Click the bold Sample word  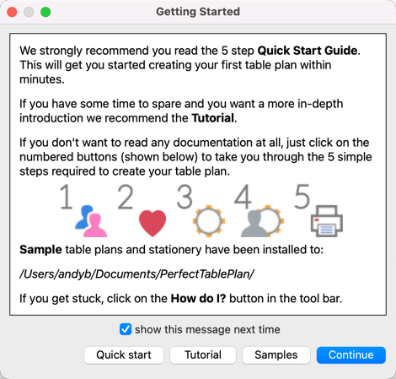pyautogui.click(x=40, y=250)
